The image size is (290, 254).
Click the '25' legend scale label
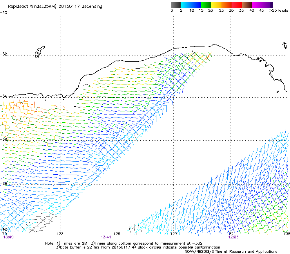tap(221, 11)
